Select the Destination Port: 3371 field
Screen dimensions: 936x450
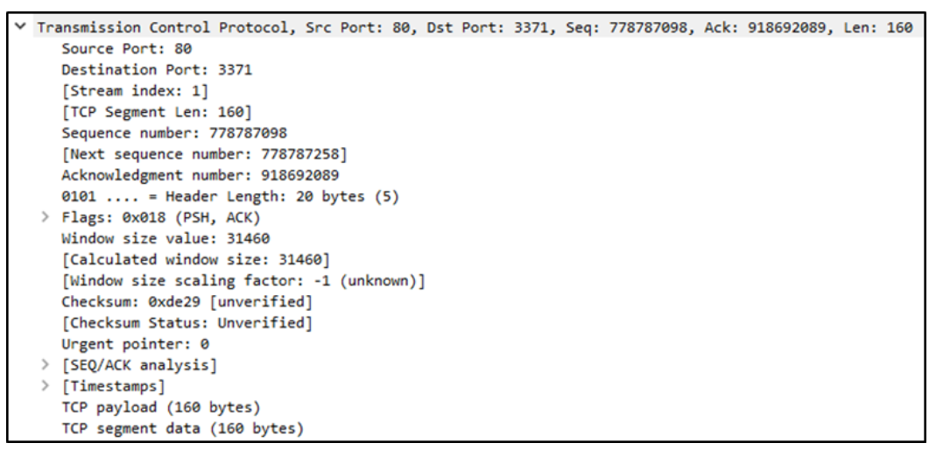[x=157, y=71]
